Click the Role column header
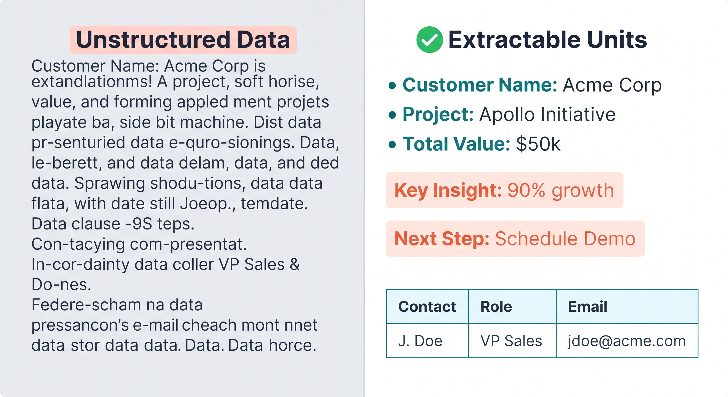The width and height of the screenshot is (728, 397). [x=512, y=307]
